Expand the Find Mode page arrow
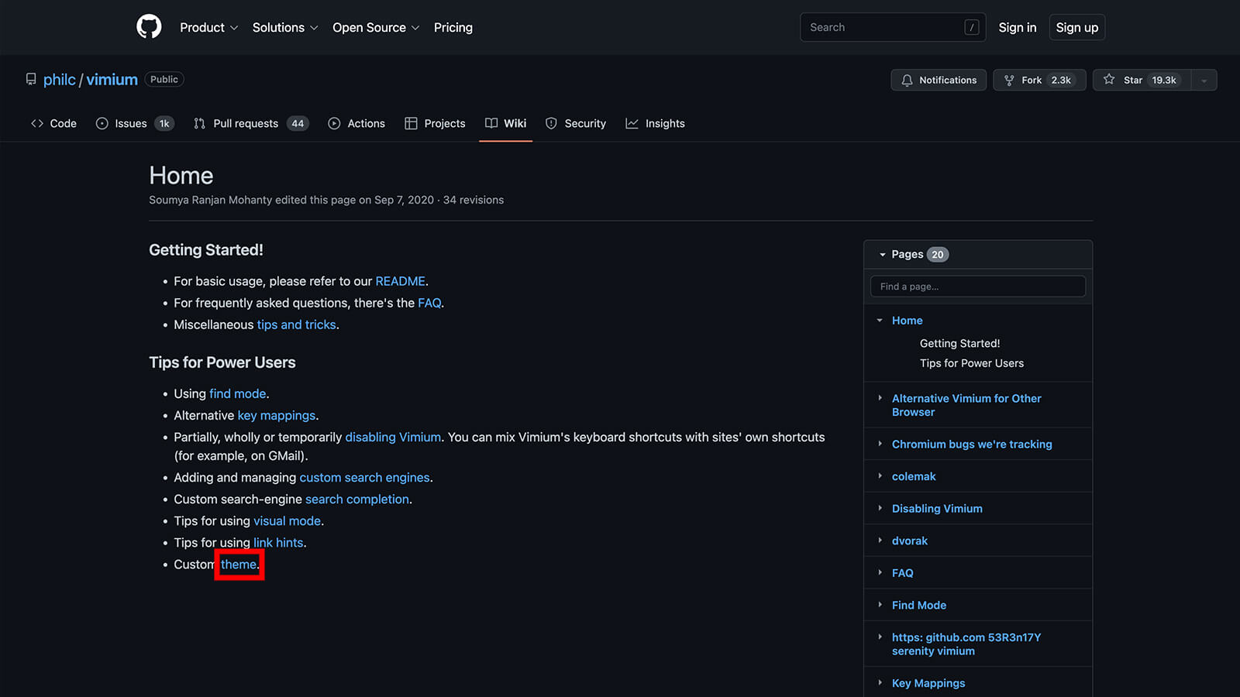This screenshot has height=697, width=1240. tap(880, 605)
